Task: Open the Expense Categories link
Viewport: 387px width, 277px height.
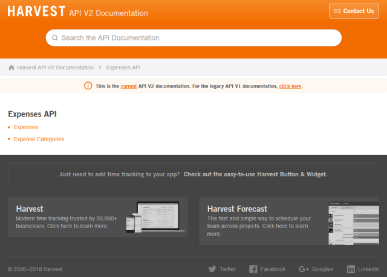Action: tap(39, 139)
